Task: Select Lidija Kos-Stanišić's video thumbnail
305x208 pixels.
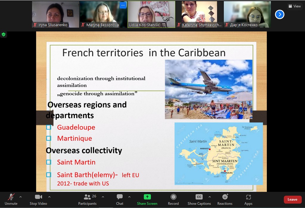Action: tap(151, 14)
